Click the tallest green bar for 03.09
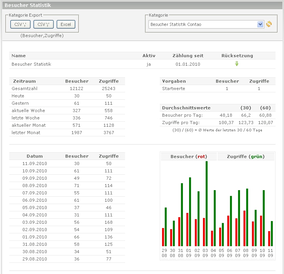Image resolution: width=284 pixels, height=274 pixels. click(206, 203)
